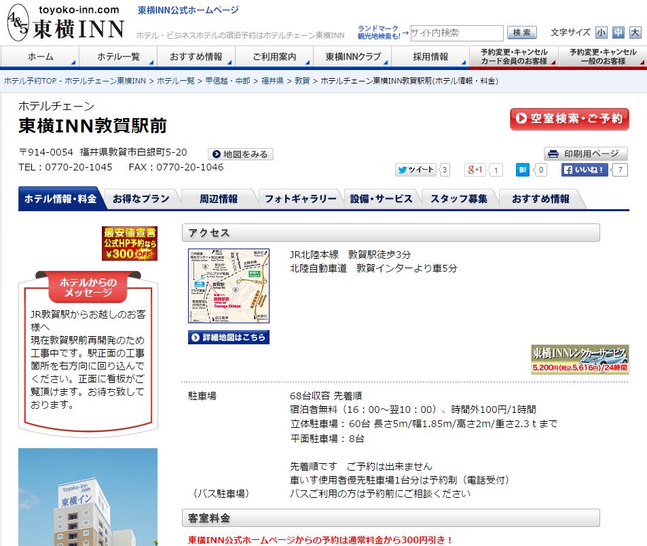Image resolution: width=647 pixels, height=546 pixels.
Task: Click the Facebook いいね！ button
Action: (585, 170)
